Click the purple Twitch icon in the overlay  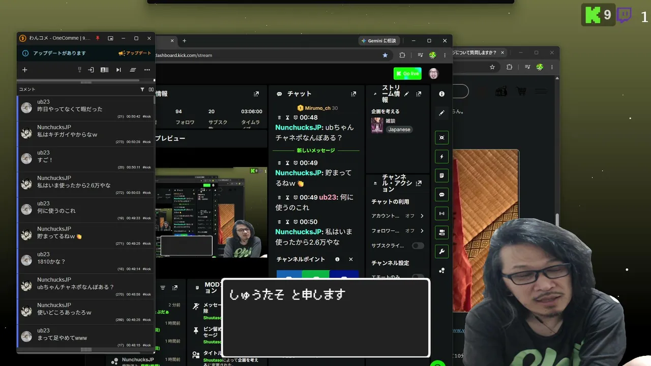pyautogui.click(x=624, y=15)
